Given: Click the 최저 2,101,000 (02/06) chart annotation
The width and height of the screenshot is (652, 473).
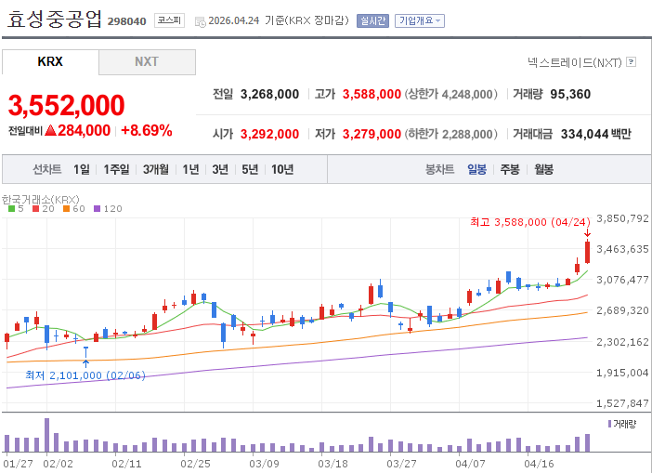Looking at the screenshot, I should (x=85, y=375).
